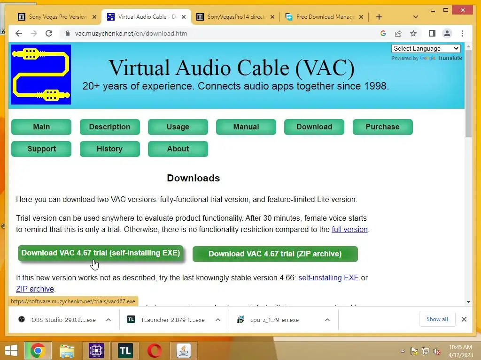Open Windows Start button
This screenshot has height=360, width=481.
(x=11, y=351)
